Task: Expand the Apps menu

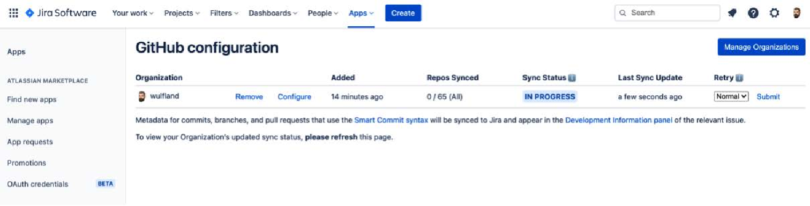Action: click(361, 13)
